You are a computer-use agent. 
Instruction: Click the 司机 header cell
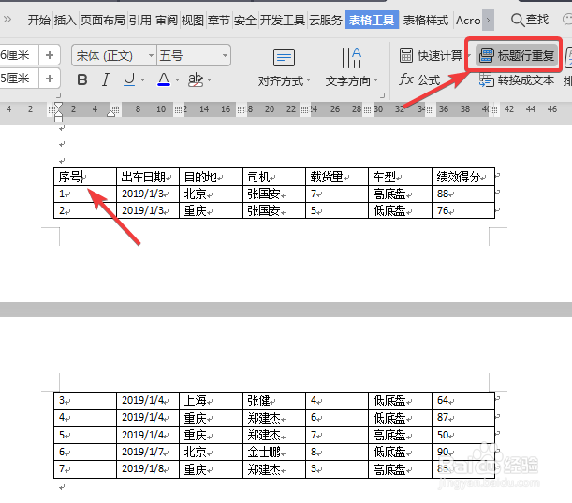click(274, 177)
